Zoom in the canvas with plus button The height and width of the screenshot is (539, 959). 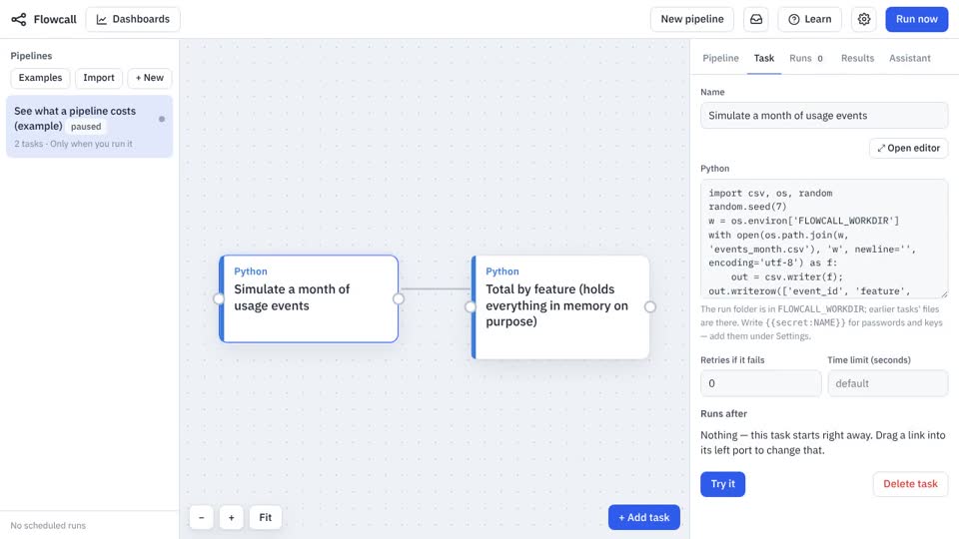[231, 518]
